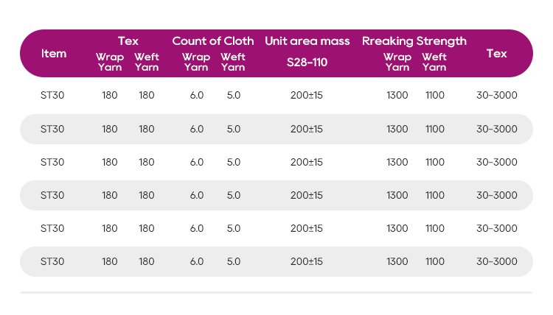
Task: Click the Tex header above Wrap Yarn
Action: point(128,41)
